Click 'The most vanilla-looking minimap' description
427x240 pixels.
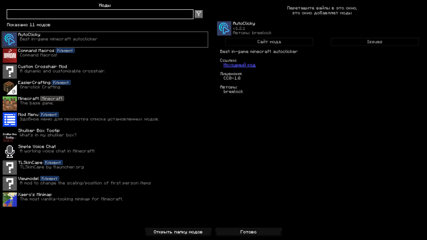(71, 200)
